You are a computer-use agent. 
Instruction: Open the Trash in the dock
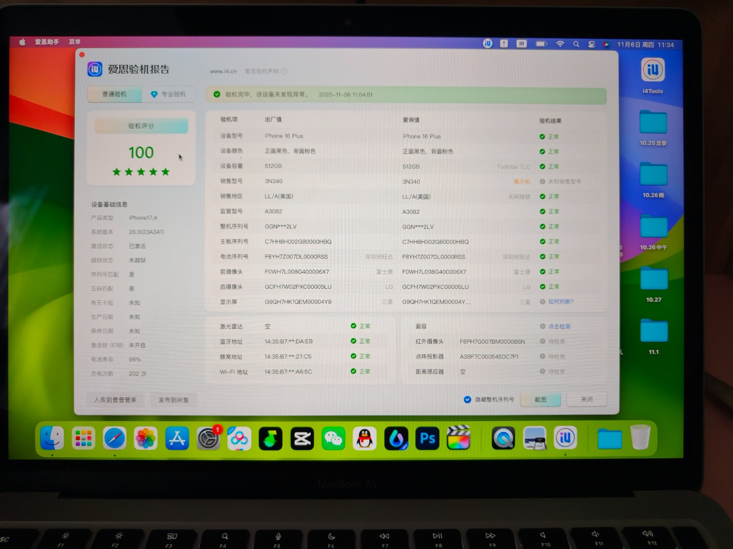point(640,437)
